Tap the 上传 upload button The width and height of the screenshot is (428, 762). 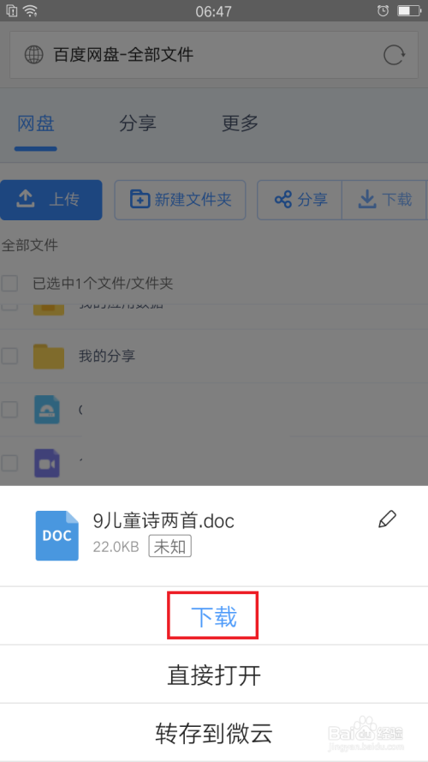(x=51, y=200)
